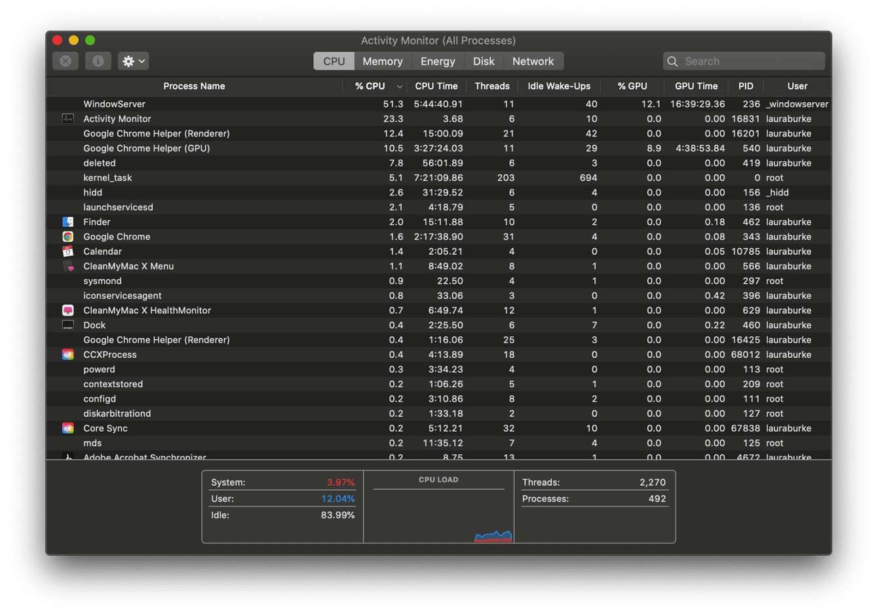This screenshot has width=878, height=616.
Task: Switch to the Energy tab
Action: click(438, 61)
